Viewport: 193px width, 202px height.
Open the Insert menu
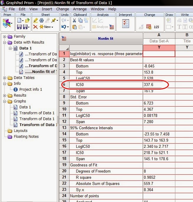[x=47, y=9]
